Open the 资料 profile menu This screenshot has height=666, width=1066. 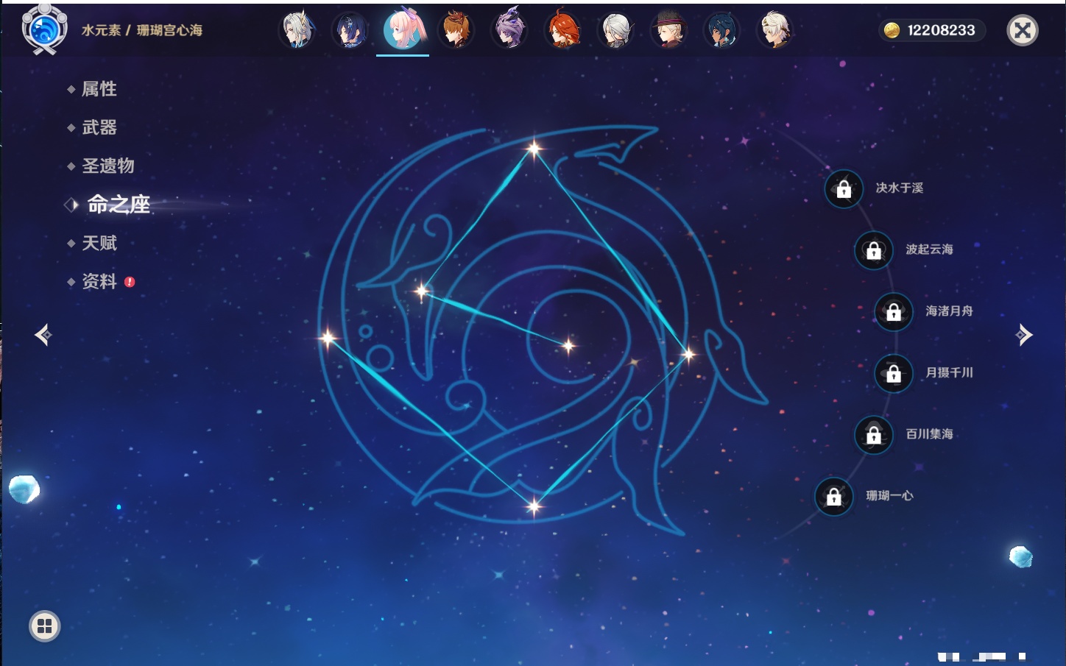[99, 281]
